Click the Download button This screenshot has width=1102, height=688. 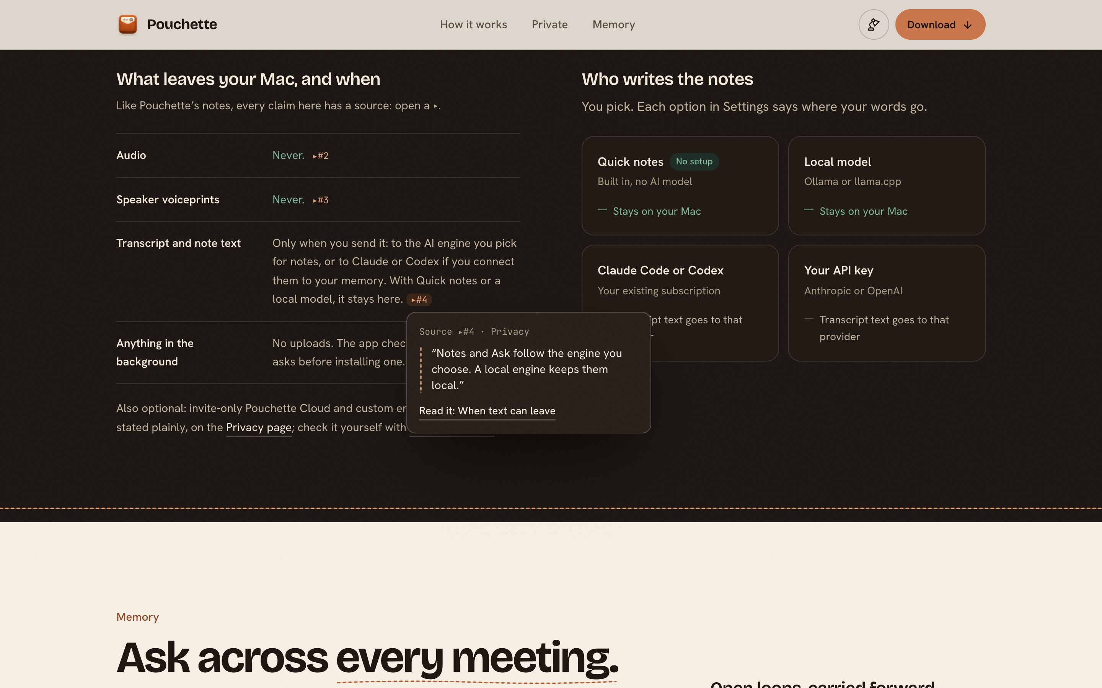(940, 24)
